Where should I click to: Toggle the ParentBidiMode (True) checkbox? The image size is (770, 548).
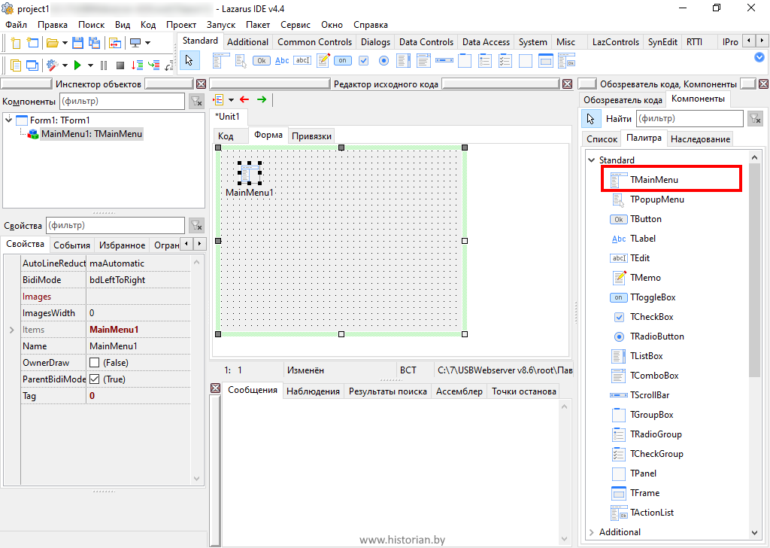[94, 379]
